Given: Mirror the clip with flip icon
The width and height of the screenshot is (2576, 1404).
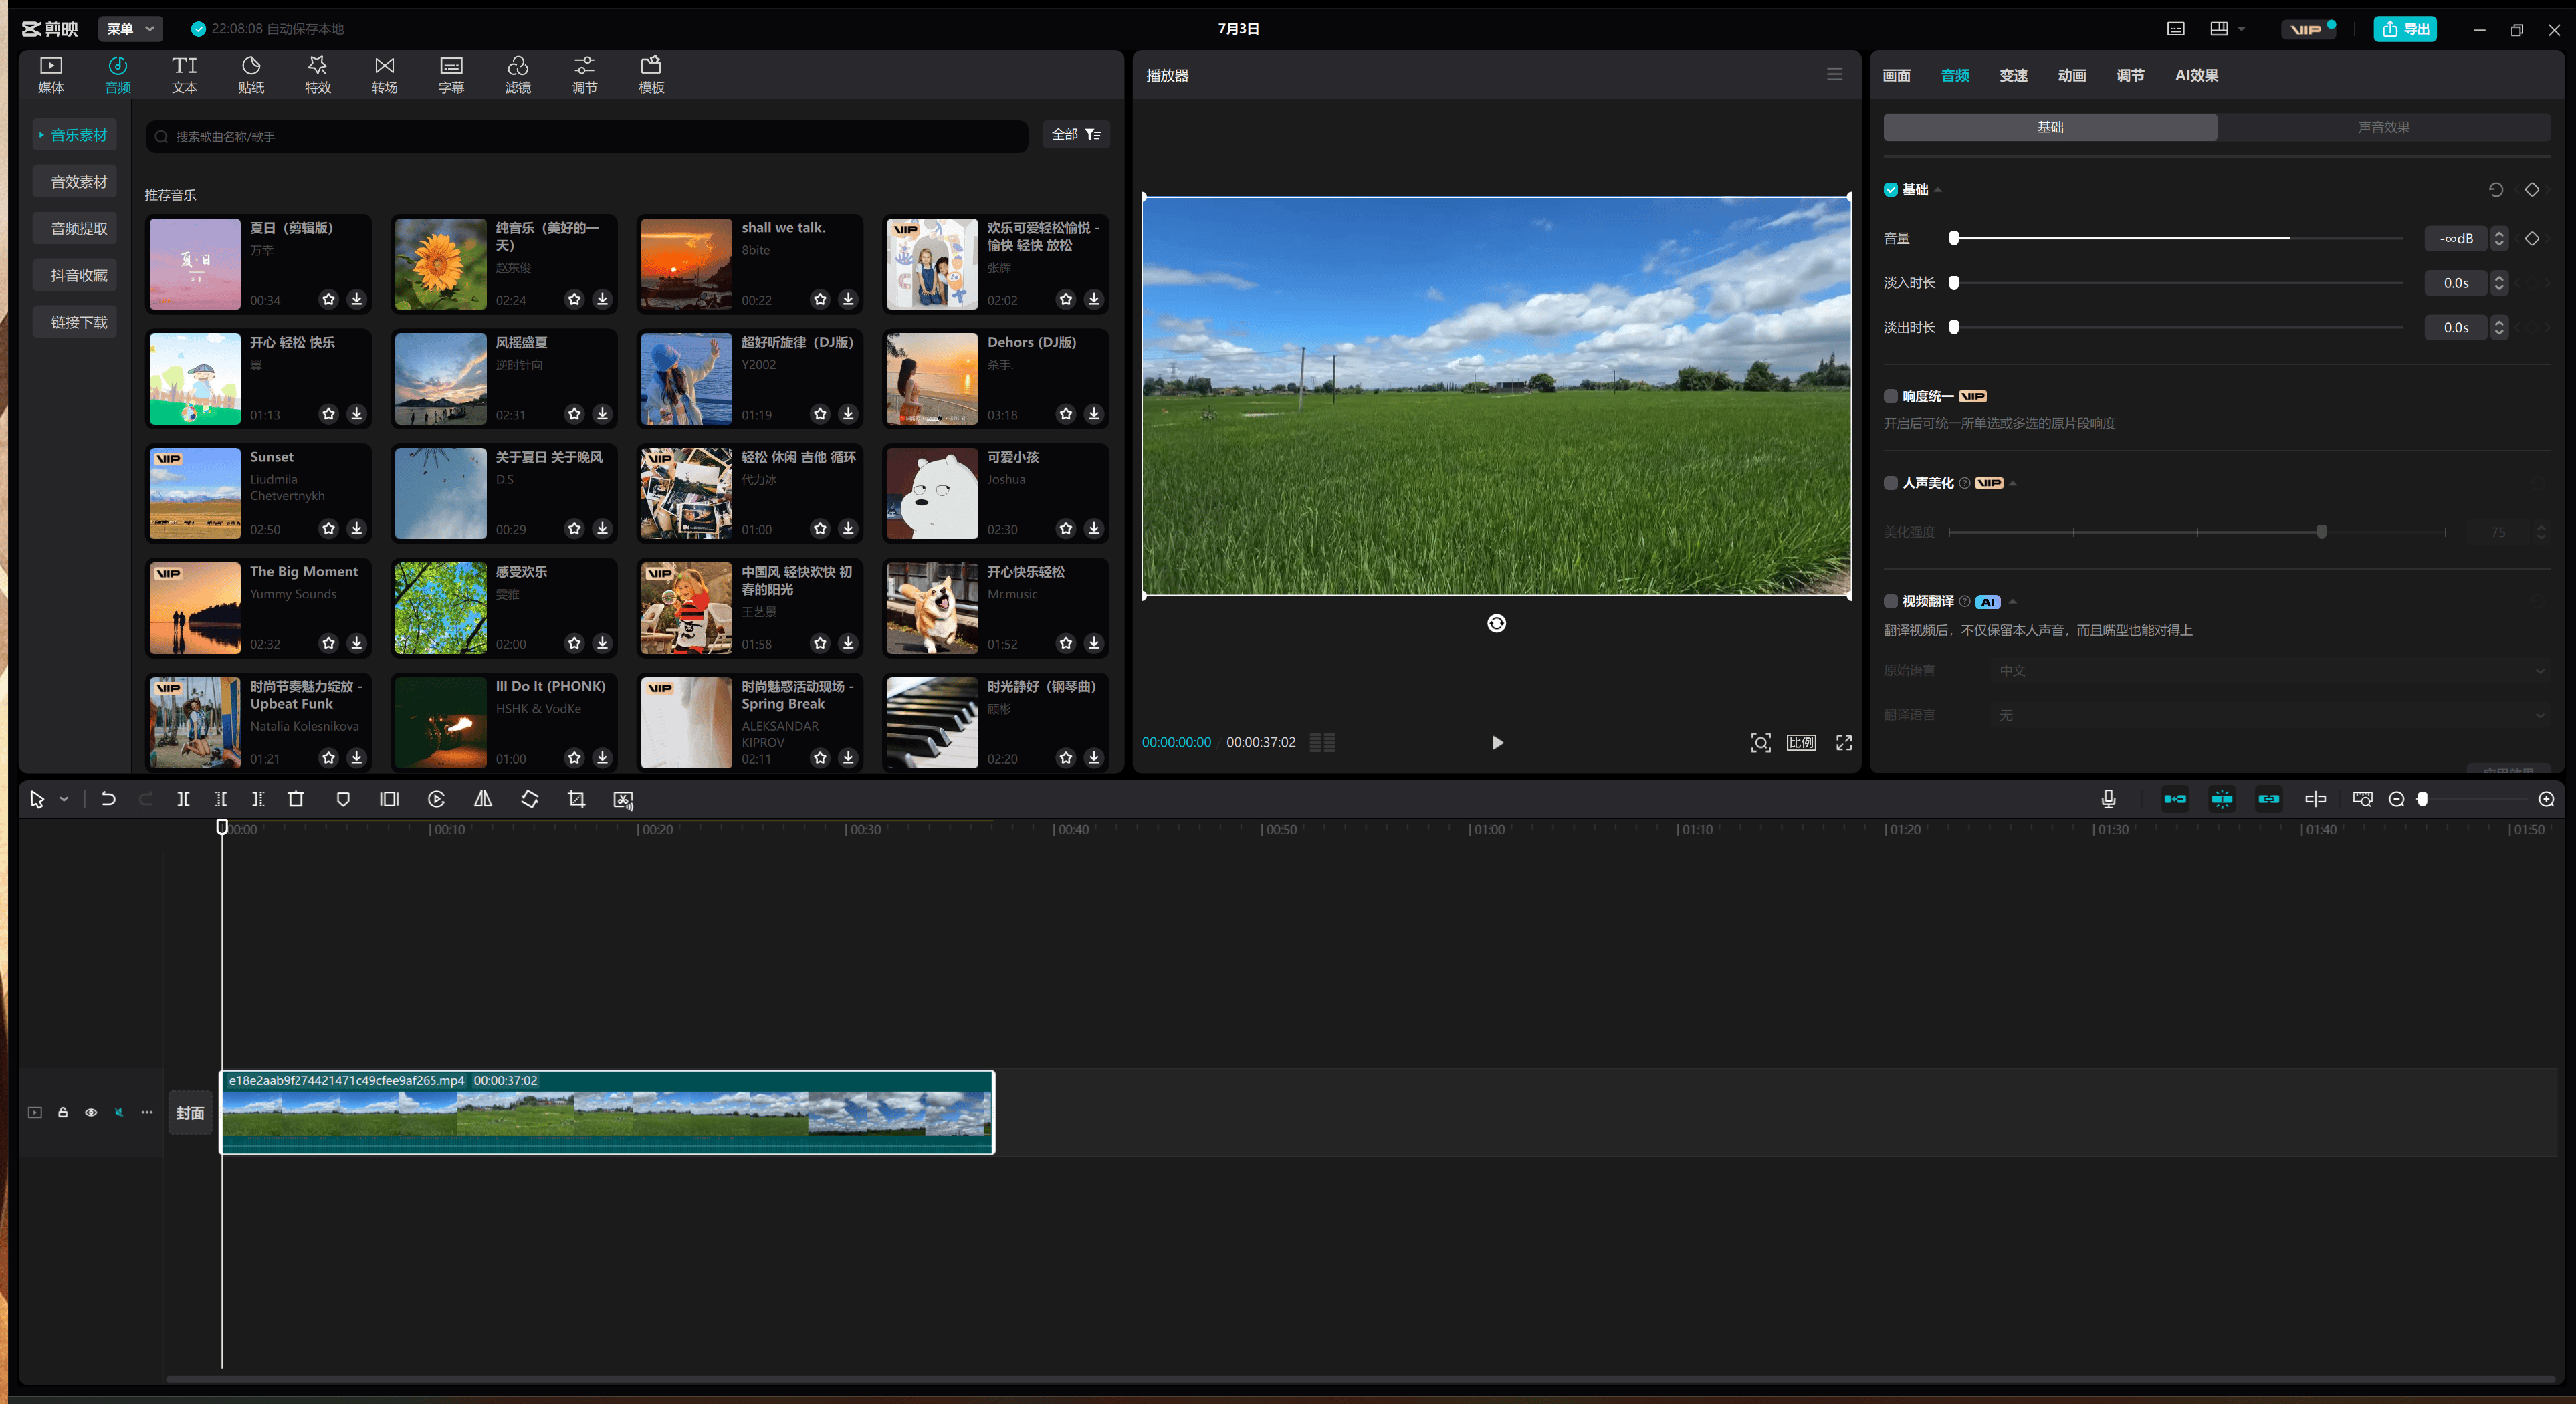Looking at the screenshot, I should [x=483, y=799].
